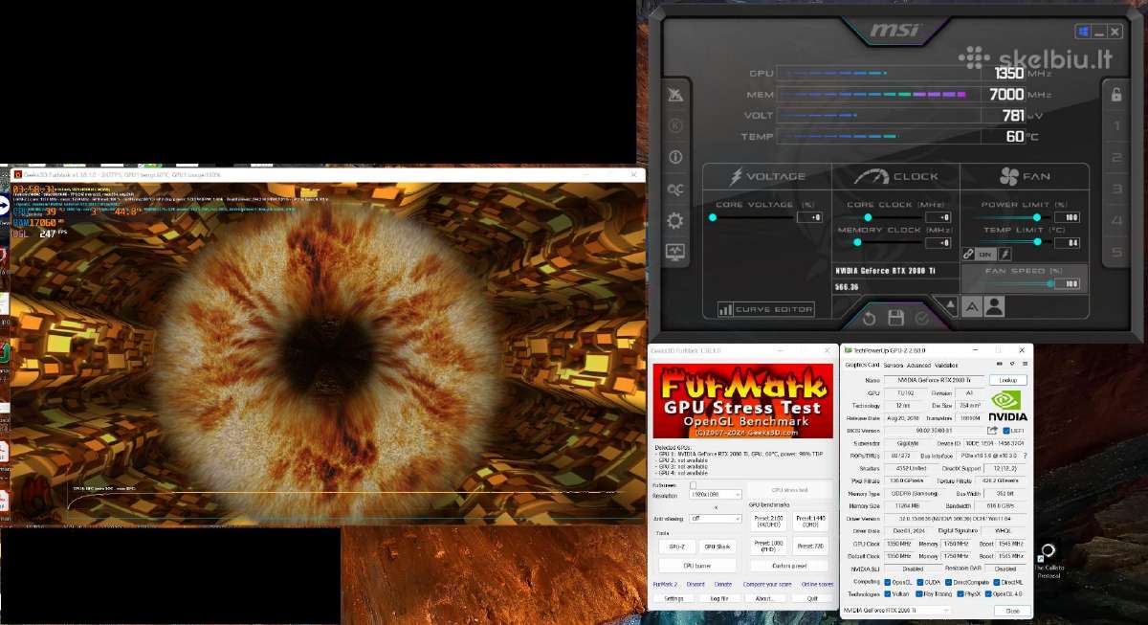This screenshot has height=625, width=1148.
Task: Click GPU-Z refresh icon in title area
Action: 1012,364
